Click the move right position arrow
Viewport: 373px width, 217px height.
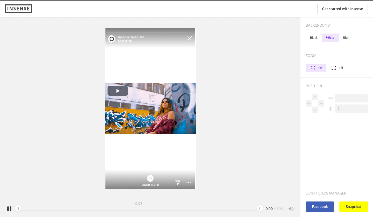pyautogui.click(x=321, y=103)
